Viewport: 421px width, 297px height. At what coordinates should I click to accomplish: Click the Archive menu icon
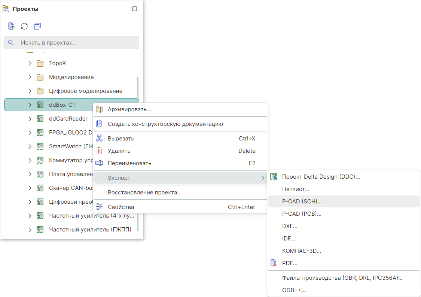(99, 109)
